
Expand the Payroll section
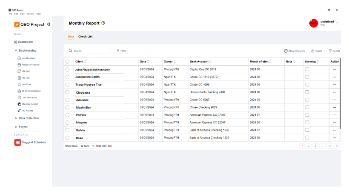23,127
